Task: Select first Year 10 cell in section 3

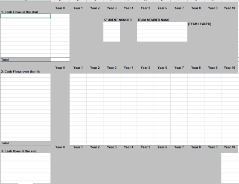Action: [230, 155]
